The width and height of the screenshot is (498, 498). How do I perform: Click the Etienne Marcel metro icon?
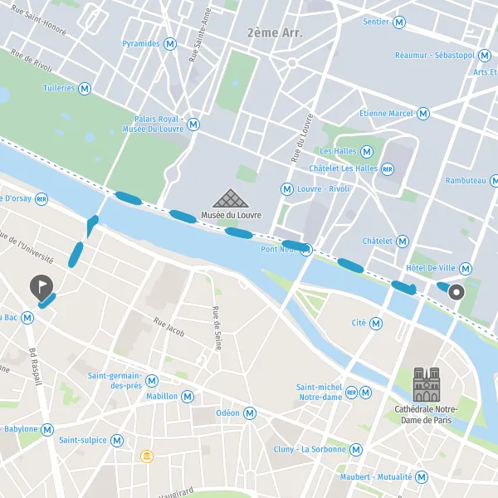click(423, 114)
